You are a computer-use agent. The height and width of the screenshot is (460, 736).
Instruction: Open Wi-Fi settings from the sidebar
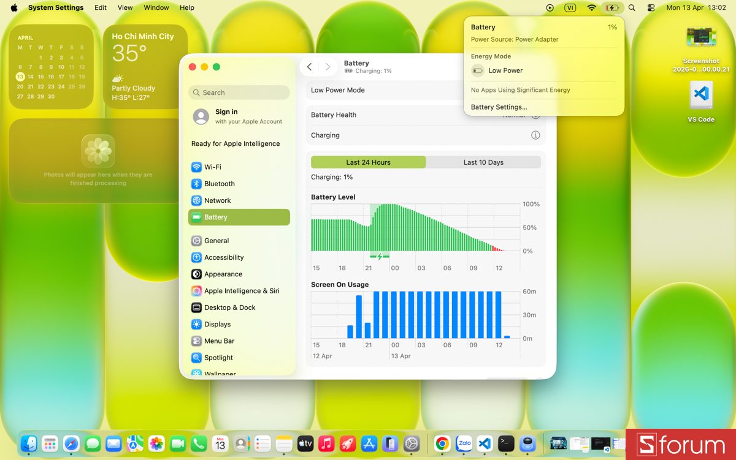click(216, 167)
